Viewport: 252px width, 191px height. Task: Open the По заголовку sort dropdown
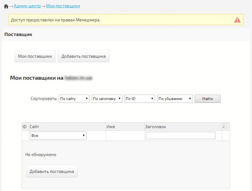(x=107, y=99)
